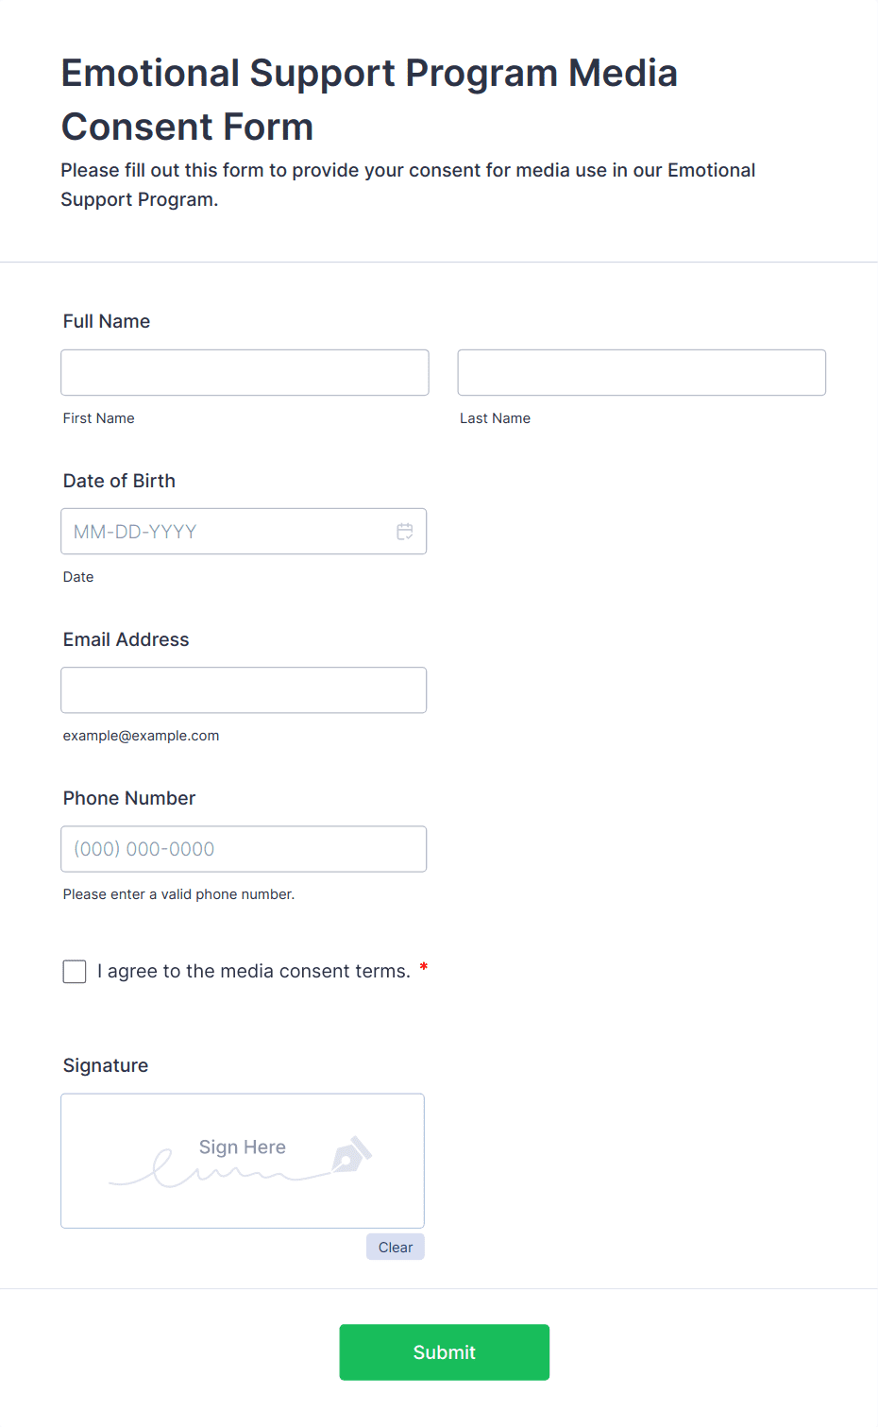Submit the media consent form

click(x=444, y=1352)
